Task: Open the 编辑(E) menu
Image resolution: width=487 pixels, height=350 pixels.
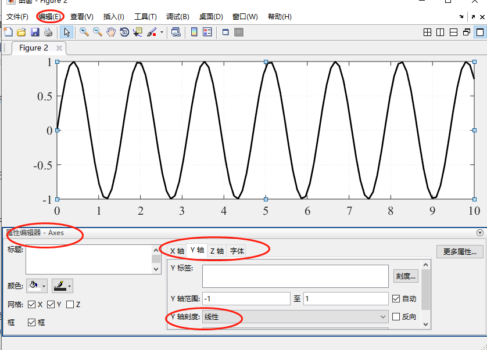Action: coord(50,16)
